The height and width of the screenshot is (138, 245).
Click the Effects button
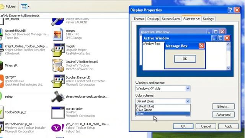point(223,107)
